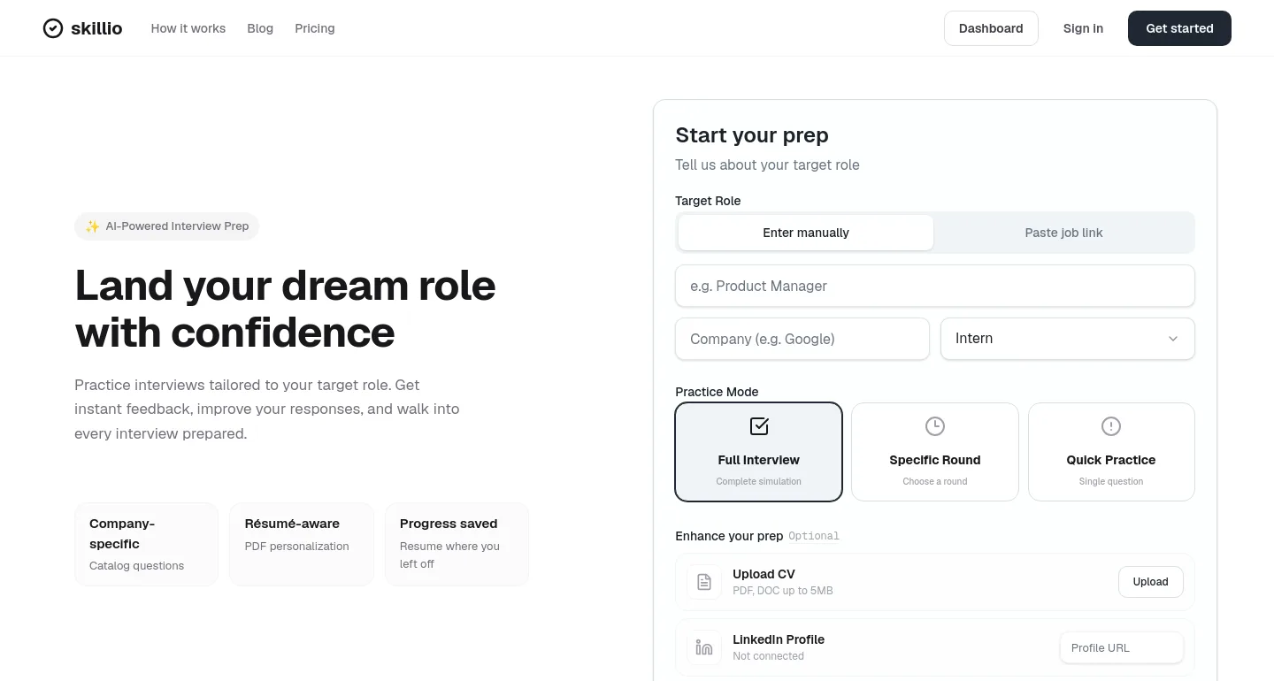The height and width of the screenshot is (681, 1274).
Task: Select Full Interview practice mode
Action: pos(758,452)
